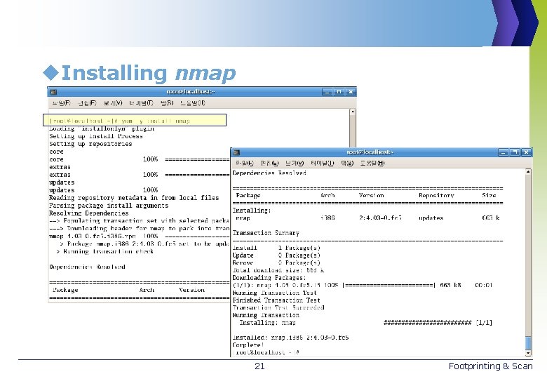The height and width of the screenshot is (379, 547).
Task: Click 'Complete!' line in front window
Action: [248, 345]
